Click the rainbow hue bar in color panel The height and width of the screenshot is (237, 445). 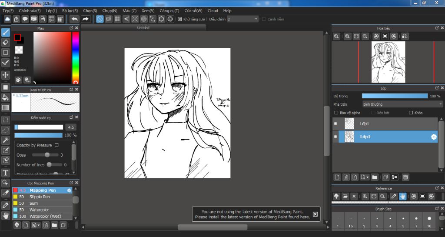click(76, 57)
